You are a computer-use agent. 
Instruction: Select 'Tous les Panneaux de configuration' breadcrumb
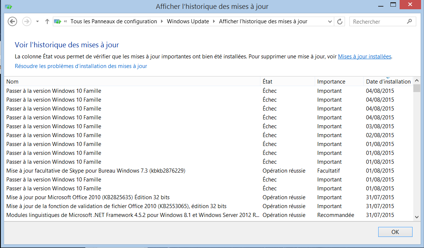114,21
